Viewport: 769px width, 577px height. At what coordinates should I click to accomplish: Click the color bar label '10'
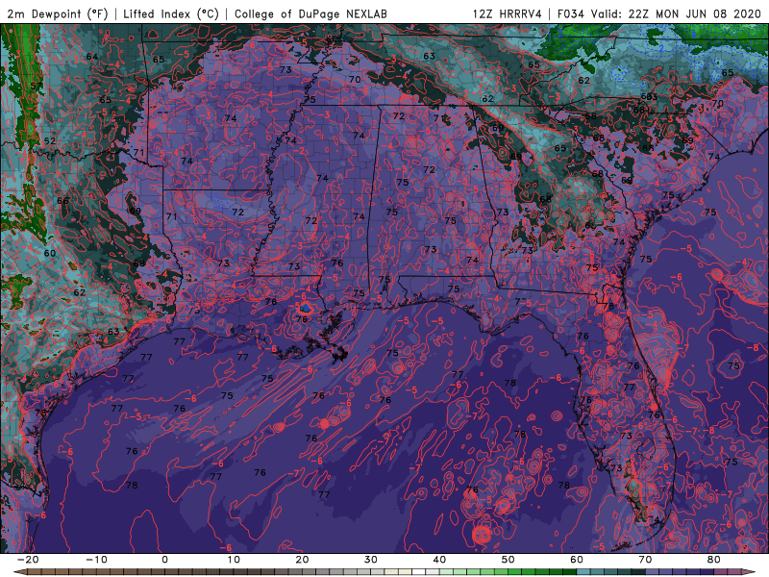click(x=234, y=560)
